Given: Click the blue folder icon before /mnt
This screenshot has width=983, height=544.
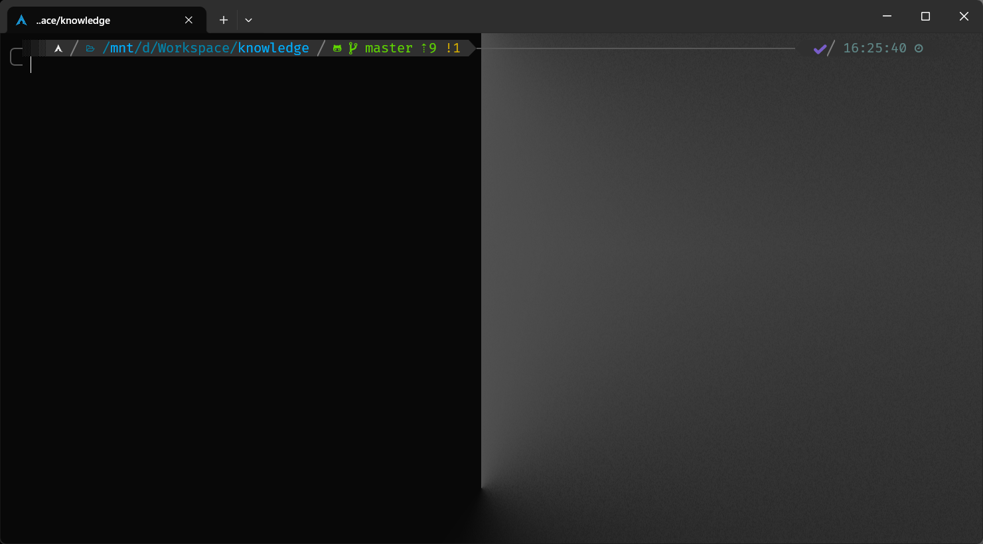Looking at the screenshot, I should (90, 48).
